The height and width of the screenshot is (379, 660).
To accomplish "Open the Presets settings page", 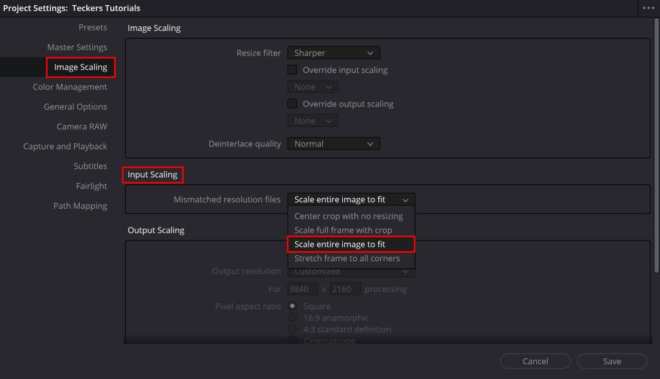I will click(92, 27).
